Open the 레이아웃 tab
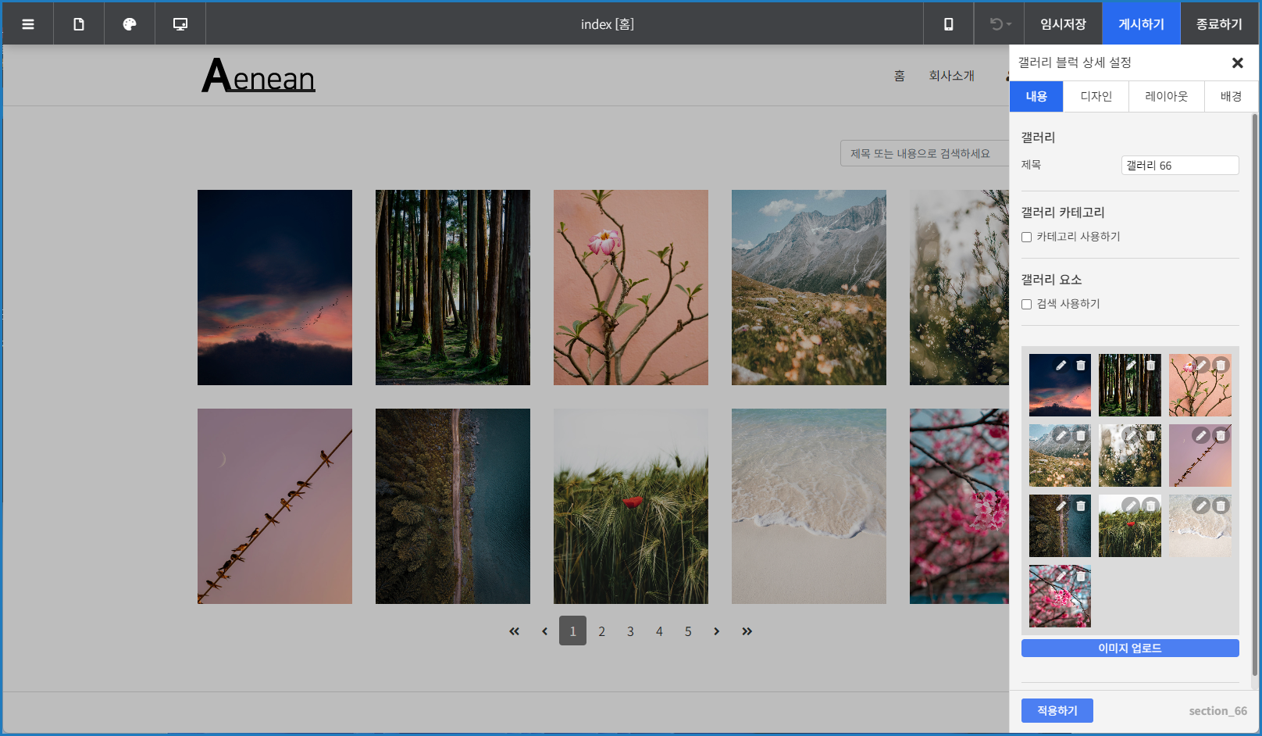The width and height of the screenshot is (1262, 736). pos(1166,96)
